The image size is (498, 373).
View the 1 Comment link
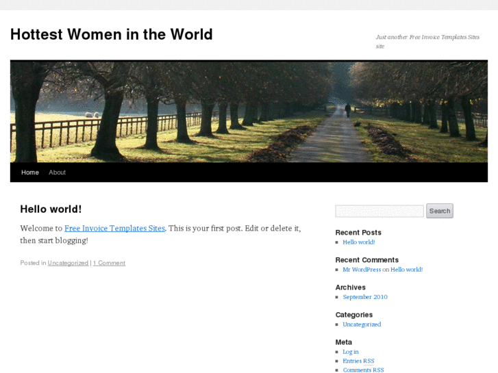pyautogui.click(x=109, y=263)
